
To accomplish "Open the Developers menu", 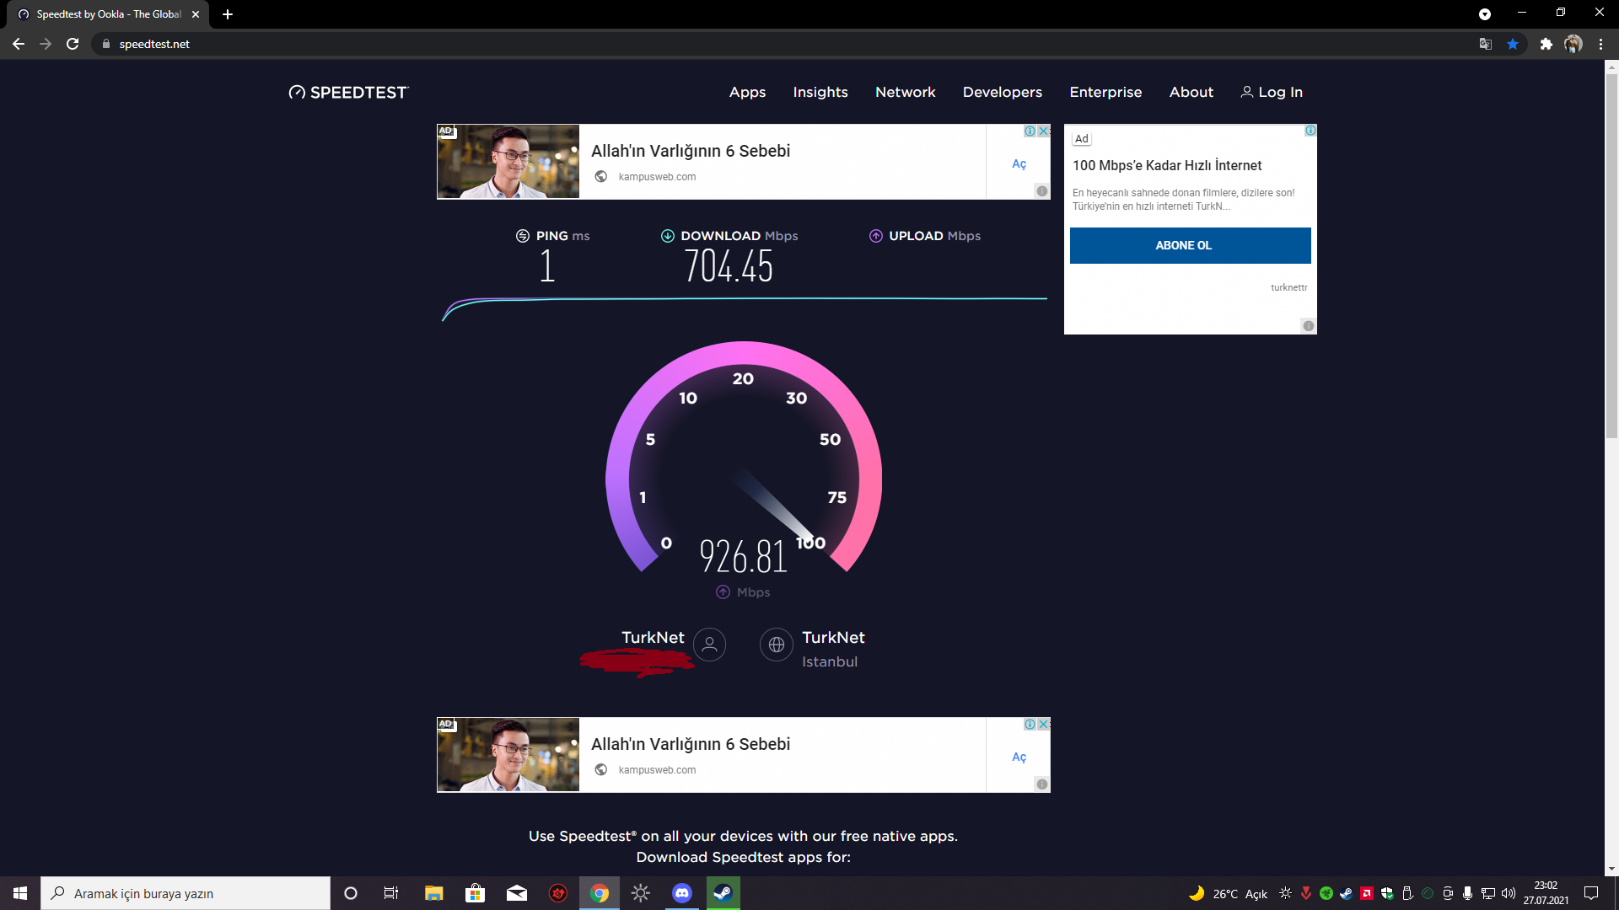I will pyautogui.click(x=1002, y=92).
